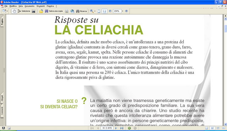
Task: Jump to the last page
Action: tap(122, 128)
